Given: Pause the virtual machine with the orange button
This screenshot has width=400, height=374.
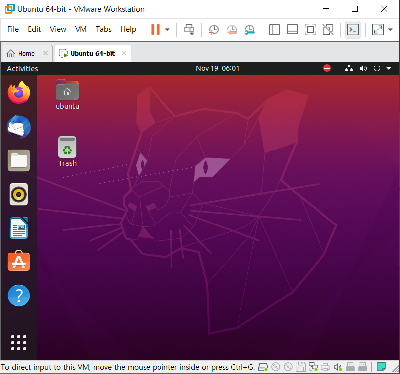Looking at the screenshot, I should 155,30.
